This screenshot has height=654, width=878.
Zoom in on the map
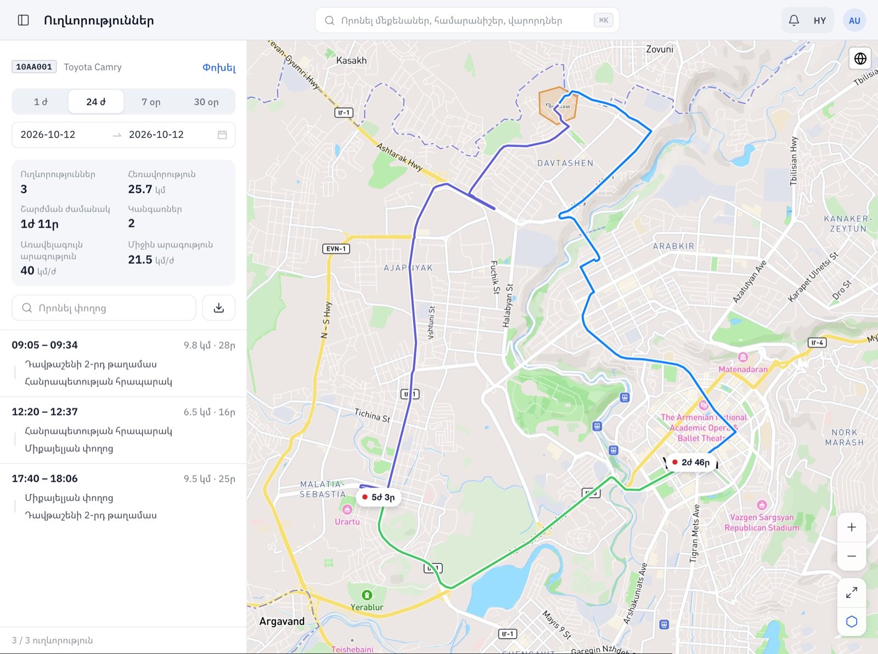coord(851,527)
